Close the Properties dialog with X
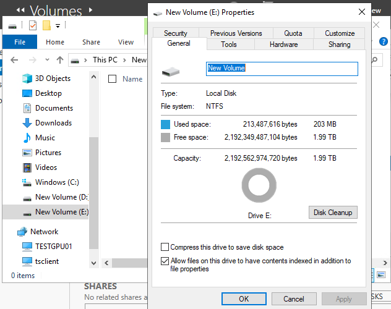Viewport: 391px width, 309px height. [x=362, y=12]
